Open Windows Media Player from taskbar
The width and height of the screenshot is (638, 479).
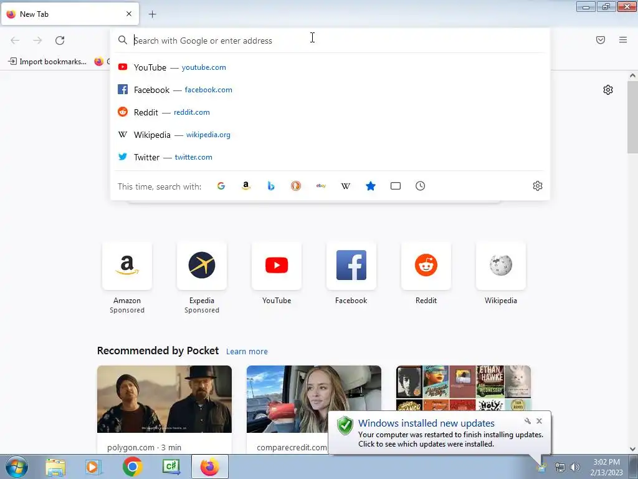[93, 467]
